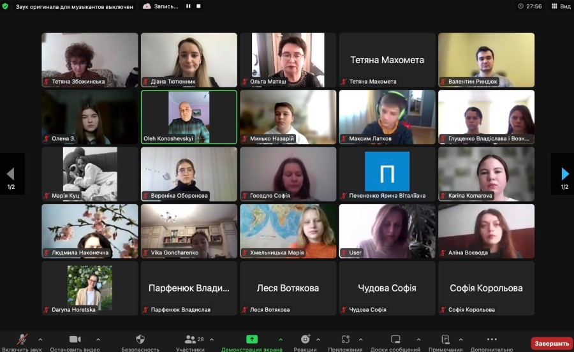Go to next gallery page arrow

coord(565,174)
